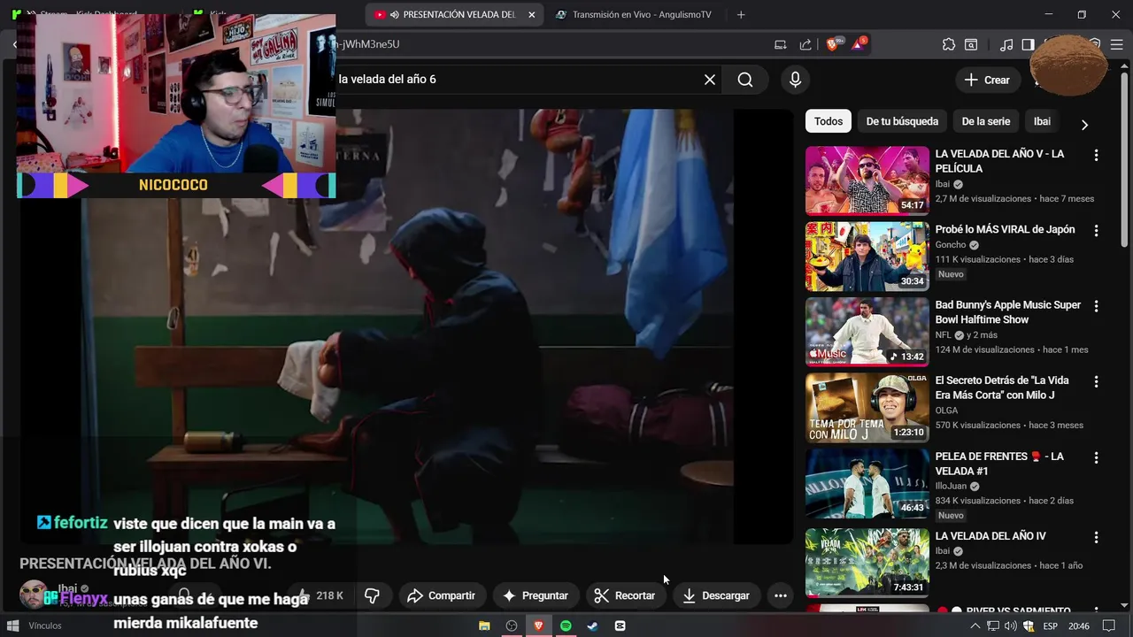The width and height of the screenshot is (1133, 637).
Task: Open the tab search icon
Action: tap(971, 44)
